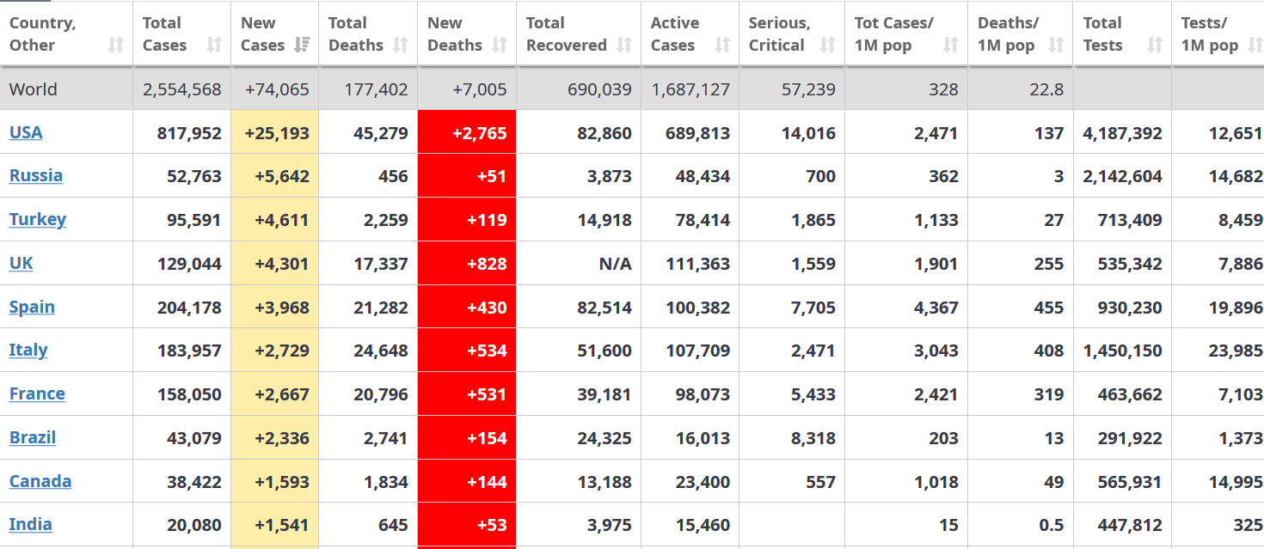Select USA new deaths cell +2,765

(x=467, y=132)
